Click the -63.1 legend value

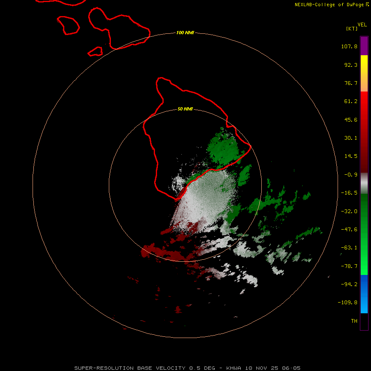[x=349, y=248]
